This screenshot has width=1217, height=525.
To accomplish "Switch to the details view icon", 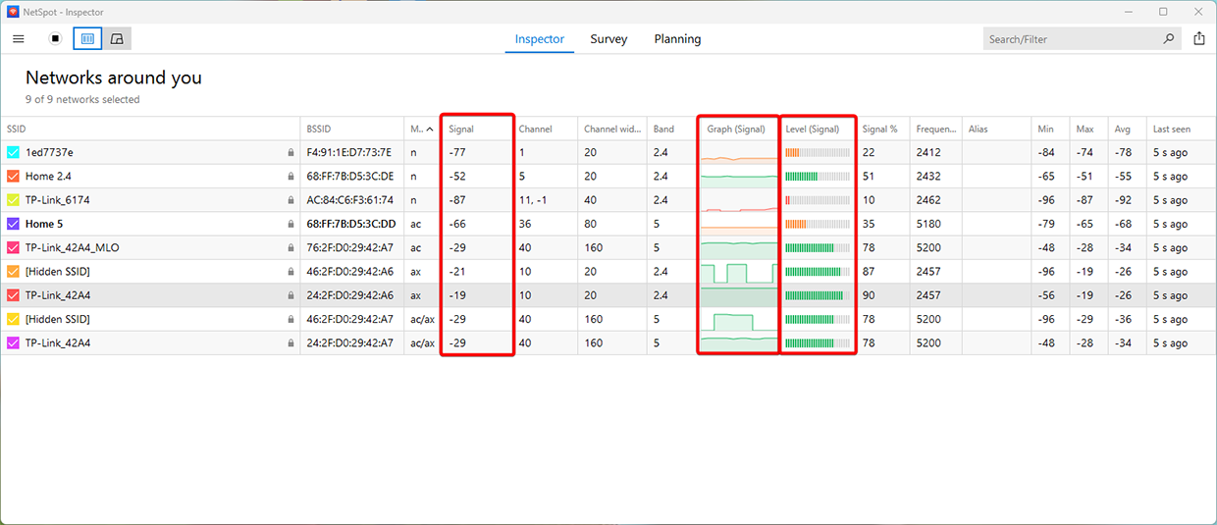I will click(x=117, y=39).
